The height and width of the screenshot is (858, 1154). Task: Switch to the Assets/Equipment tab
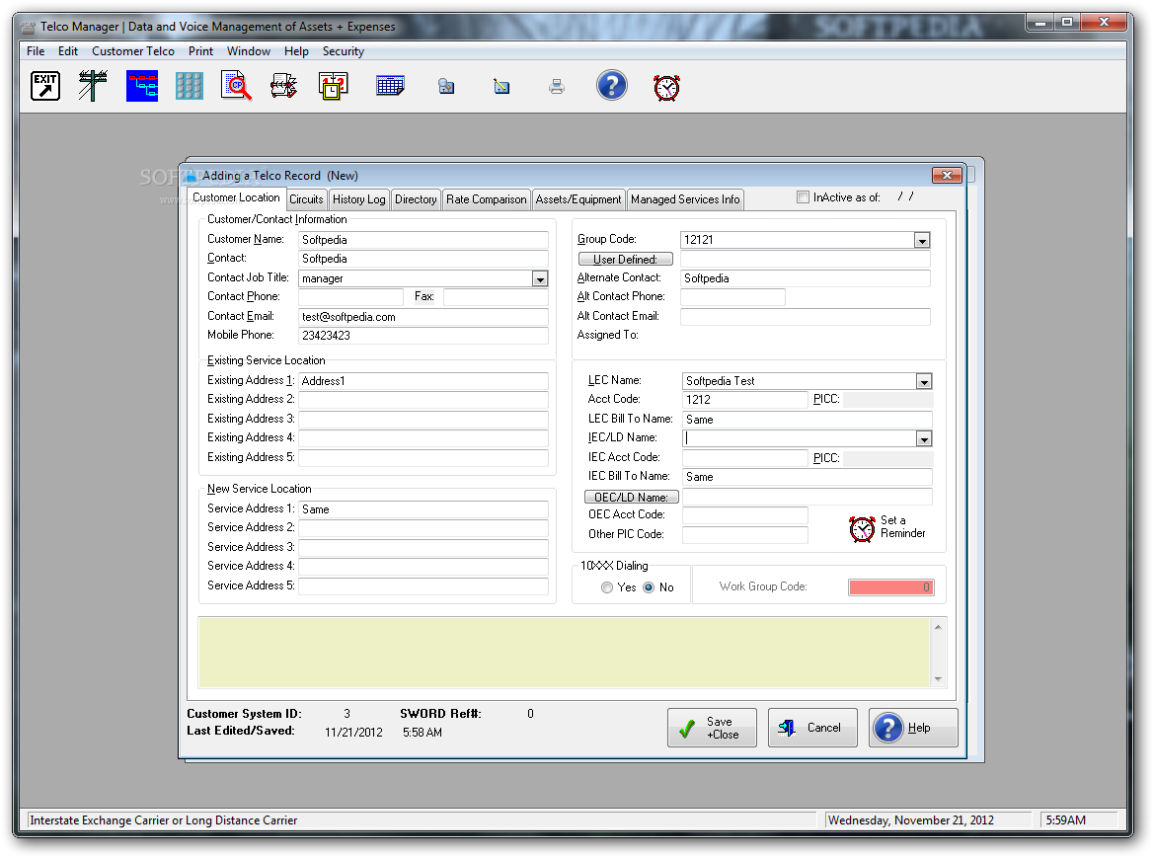pos(577,199)
